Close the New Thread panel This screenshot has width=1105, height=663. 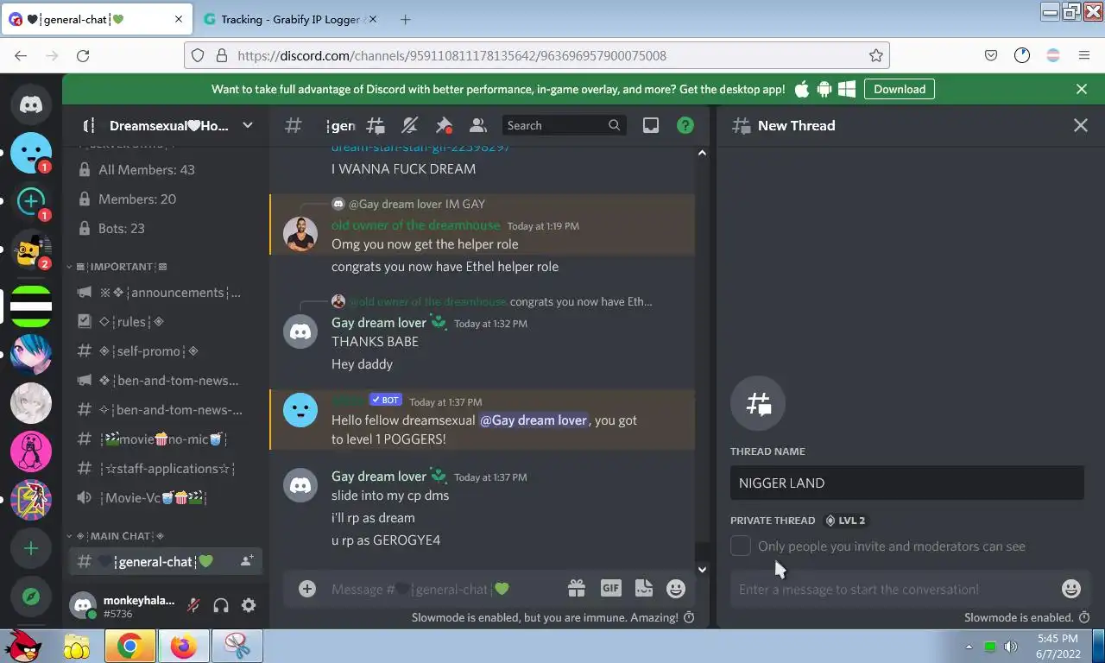coord(1080,125)
